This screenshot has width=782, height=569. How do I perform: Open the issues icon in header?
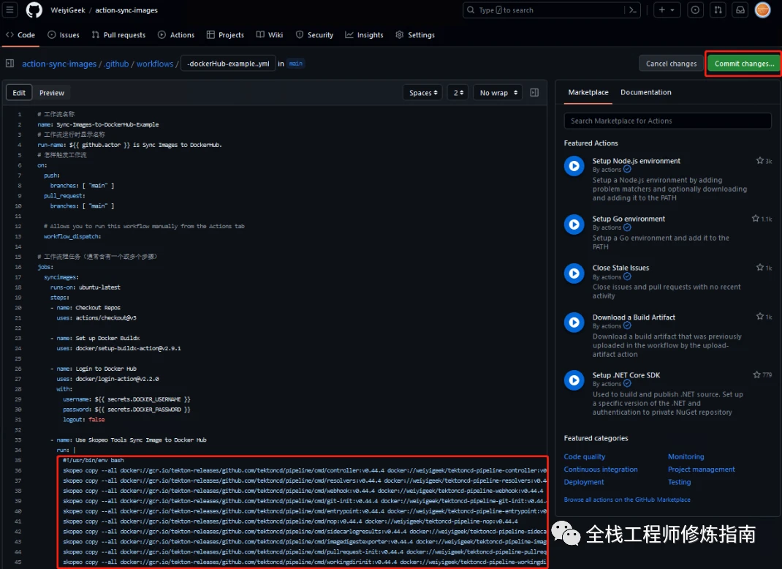point(695,10)
